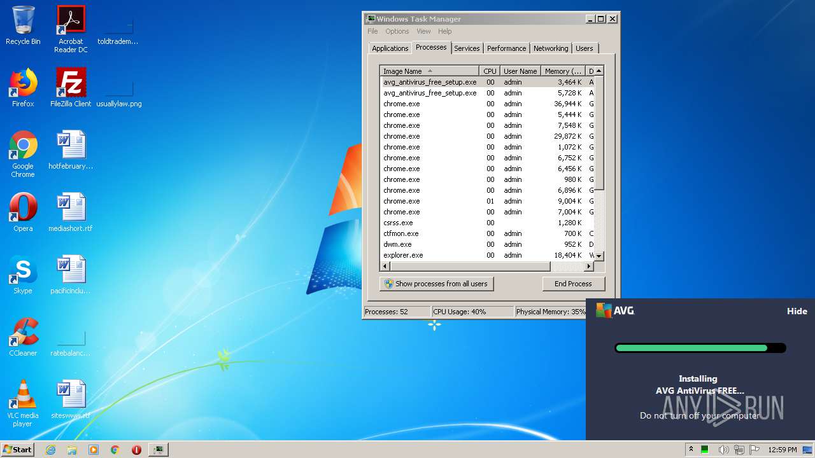
Task: Switch to the Performance tab
Action: [506, 48]
